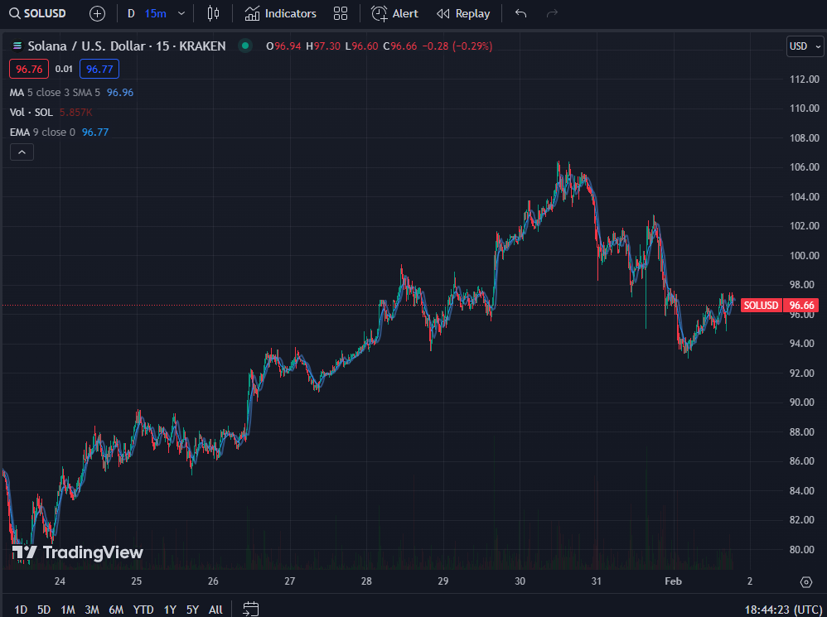Click the 31 date label on time axis
Screen dimensions: 827x617
[x=597, y=581]
